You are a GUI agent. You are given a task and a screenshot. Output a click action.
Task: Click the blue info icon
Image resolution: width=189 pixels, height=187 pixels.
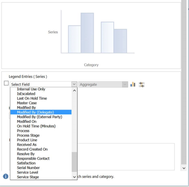click(6, 176)
